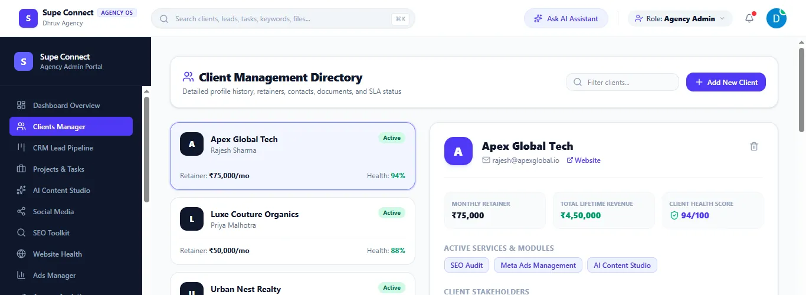Click the SEO Audit service tag
806x295 pixels.
coord(467,265)
